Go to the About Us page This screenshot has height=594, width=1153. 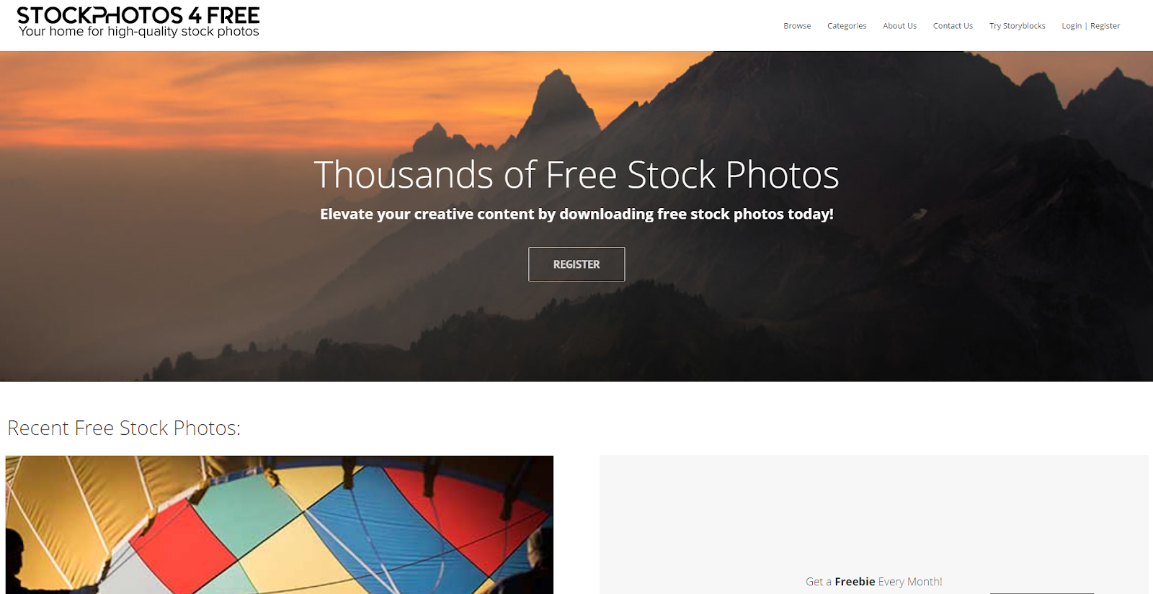(899, 26)
